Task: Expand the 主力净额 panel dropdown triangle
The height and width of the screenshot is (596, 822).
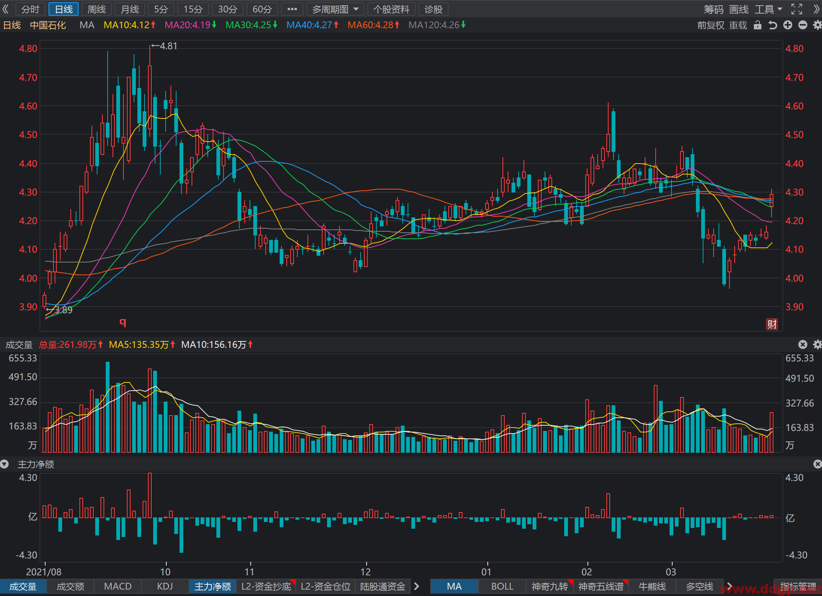Action: (x=5, y=464)
